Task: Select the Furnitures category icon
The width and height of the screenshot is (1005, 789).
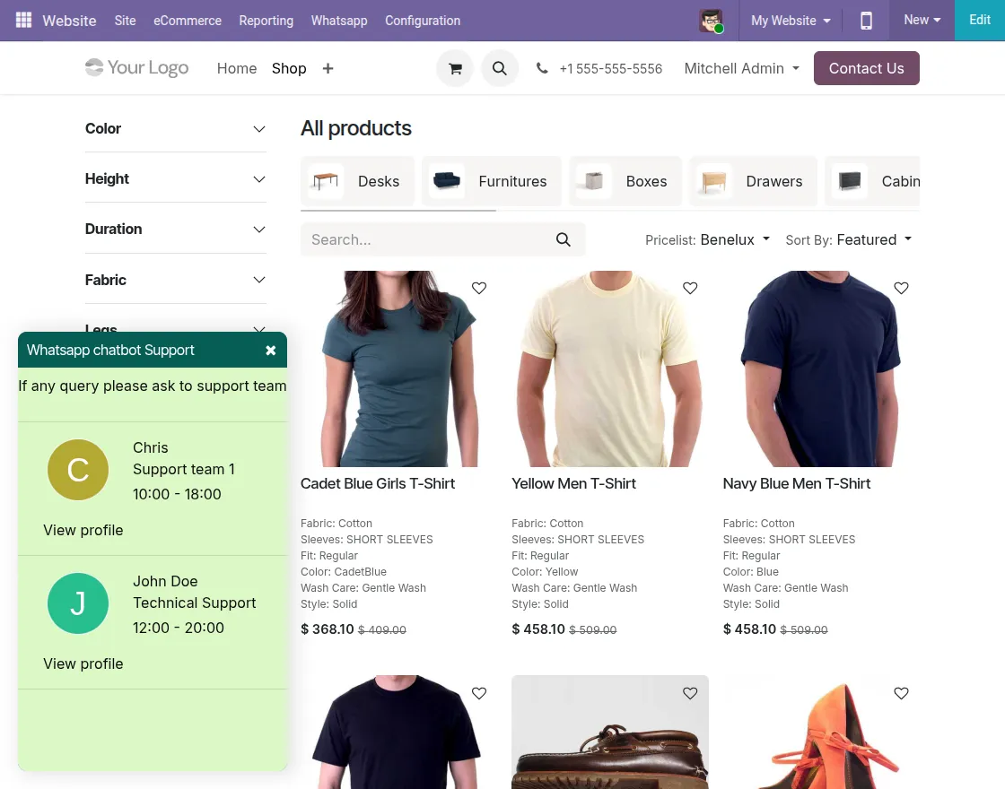Action: click(447, 180)
